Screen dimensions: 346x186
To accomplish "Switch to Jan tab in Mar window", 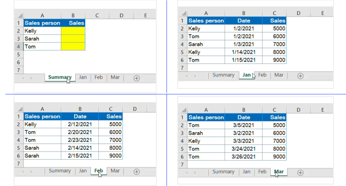I will tap(246, 172).
